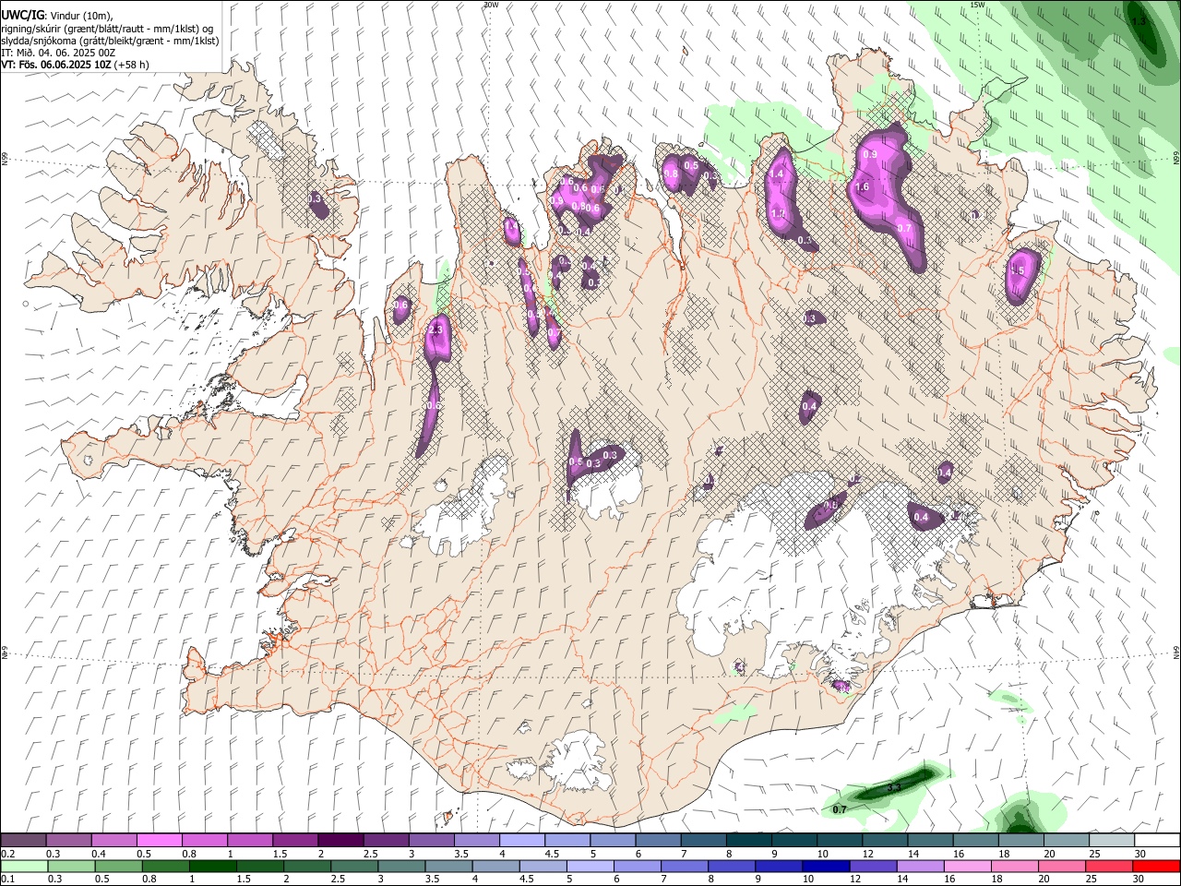Pick the light pink 16–18 swatch, lower row
Viewport: 1181px width, 886px height.
968,866
